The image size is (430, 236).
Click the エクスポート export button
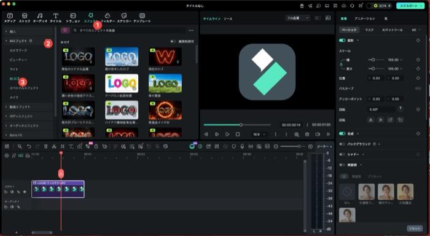[x=410, y=6]
